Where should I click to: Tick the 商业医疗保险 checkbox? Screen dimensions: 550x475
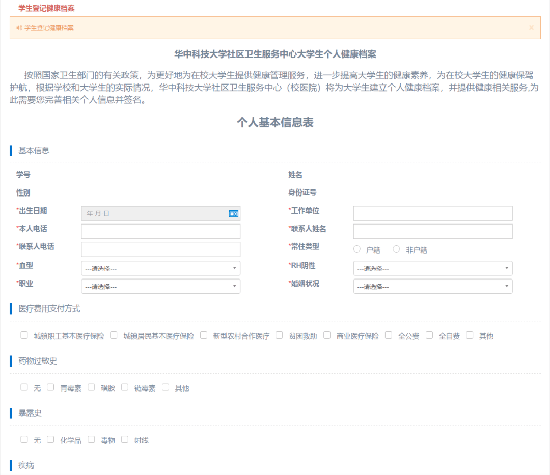coord(327,335)
